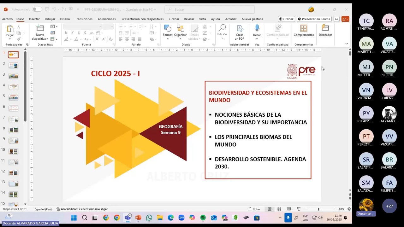Open the Archivo menu

click(7, 19)
